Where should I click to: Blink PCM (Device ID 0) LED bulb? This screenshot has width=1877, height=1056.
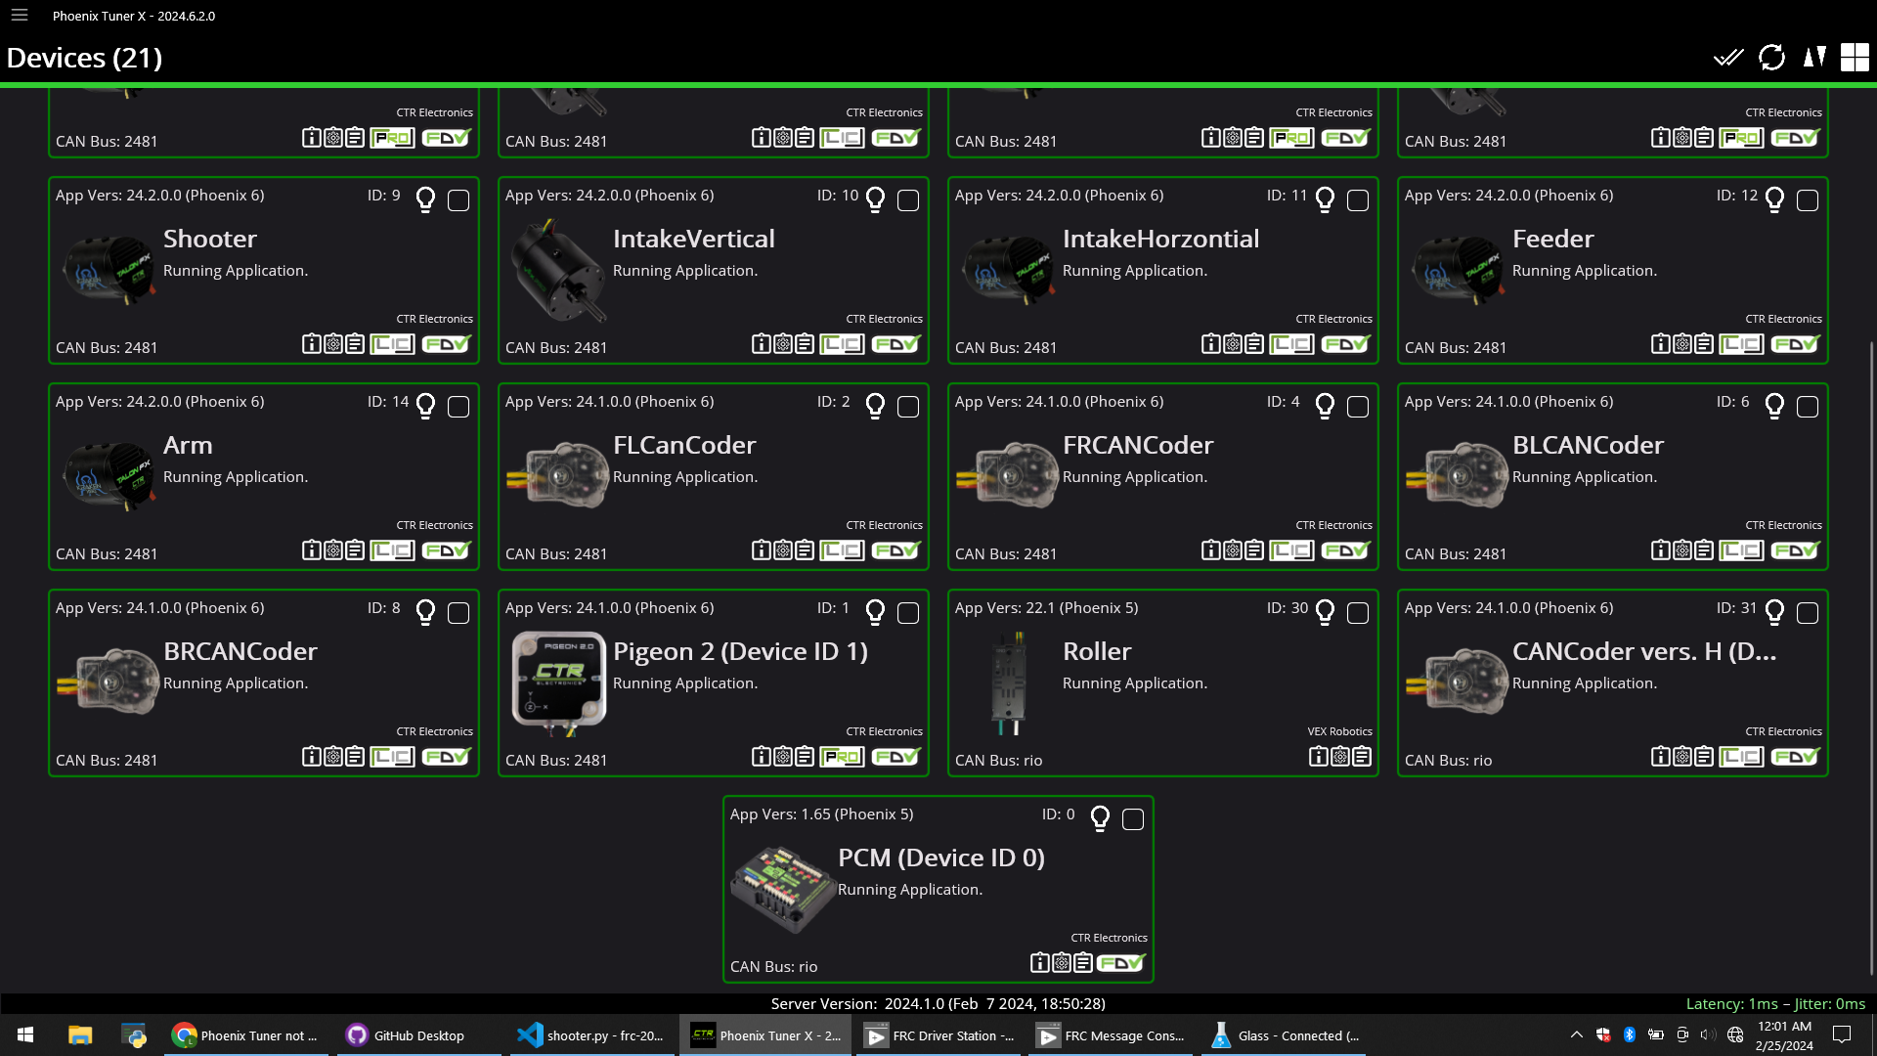[x=1100, y=818]
